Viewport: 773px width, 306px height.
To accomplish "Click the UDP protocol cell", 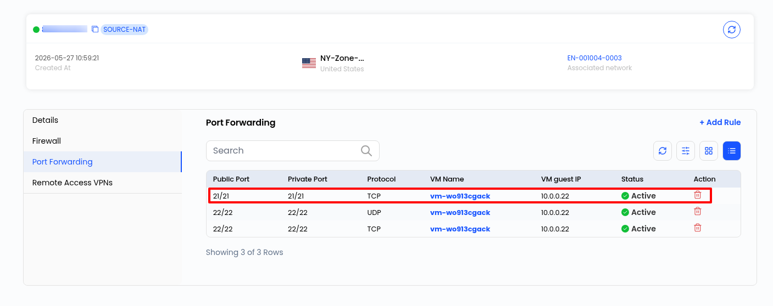I will tap(375, 212).
